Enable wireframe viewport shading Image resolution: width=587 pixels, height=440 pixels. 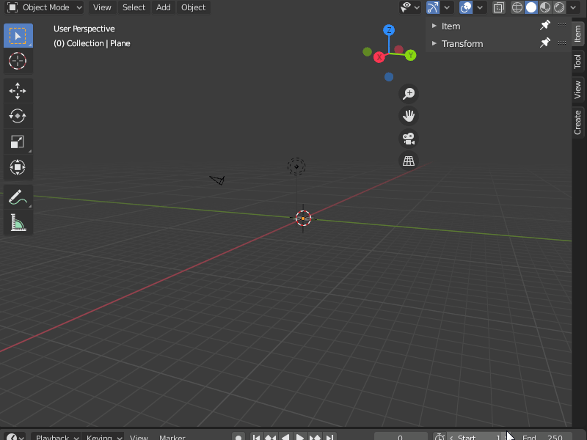(518, 7)
